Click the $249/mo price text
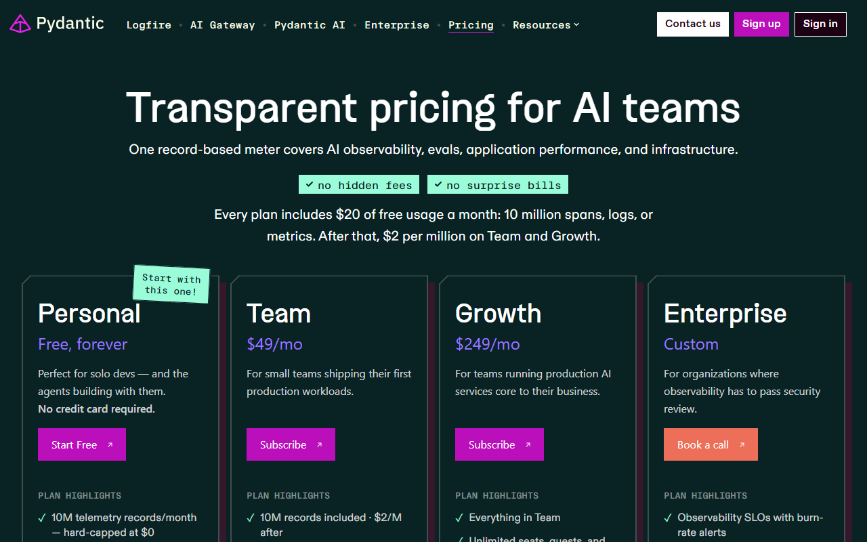 [x=488, y=344]
